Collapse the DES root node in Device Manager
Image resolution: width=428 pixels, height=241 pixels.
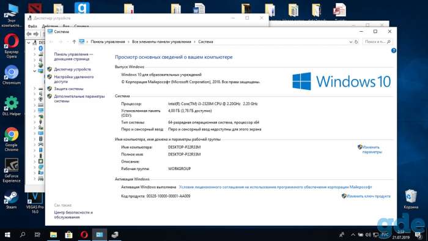click(29, 43)
